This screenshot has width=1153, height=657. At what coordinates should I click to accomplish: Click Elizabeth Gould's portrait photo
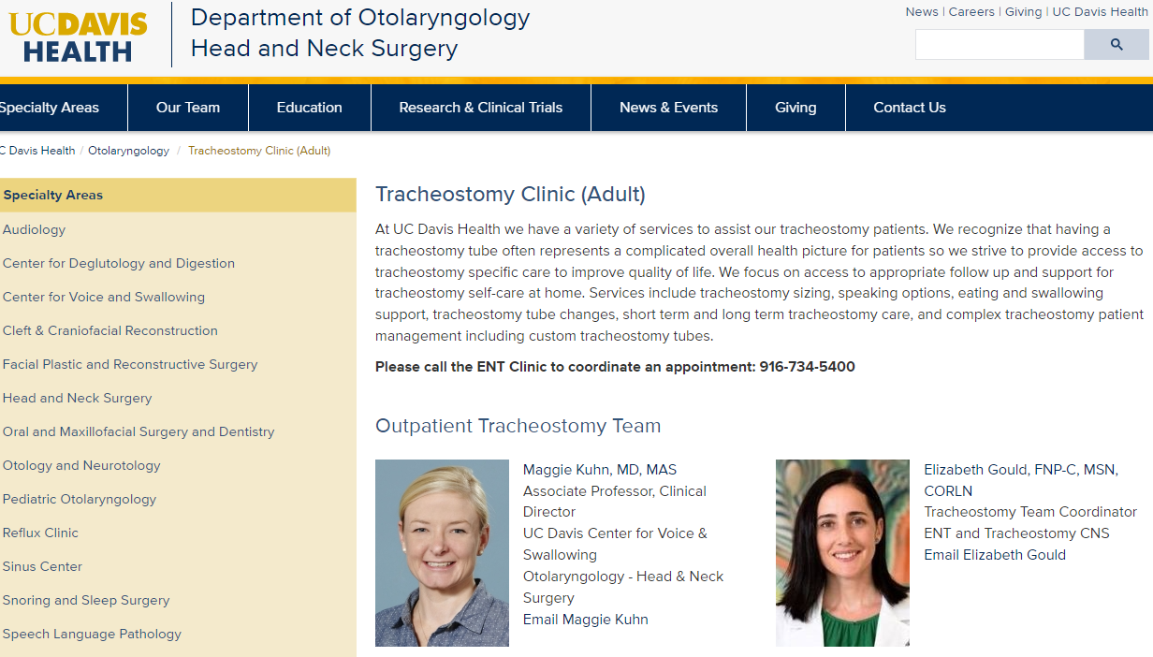842,553
